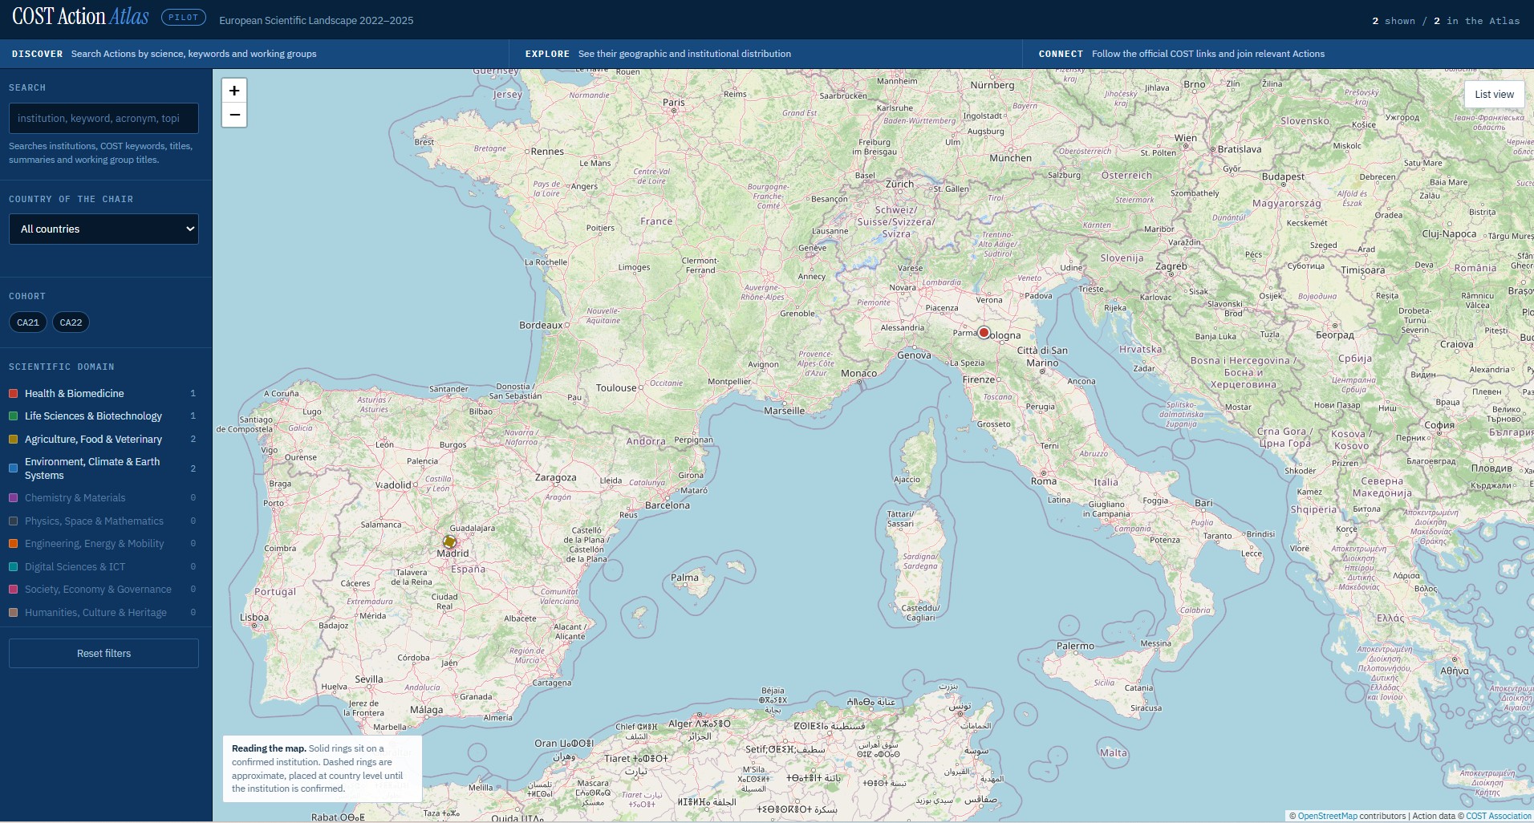Go to the CONNECT section
The width and height of the screenshot is (1534, 823).
tap(1278, 54)
